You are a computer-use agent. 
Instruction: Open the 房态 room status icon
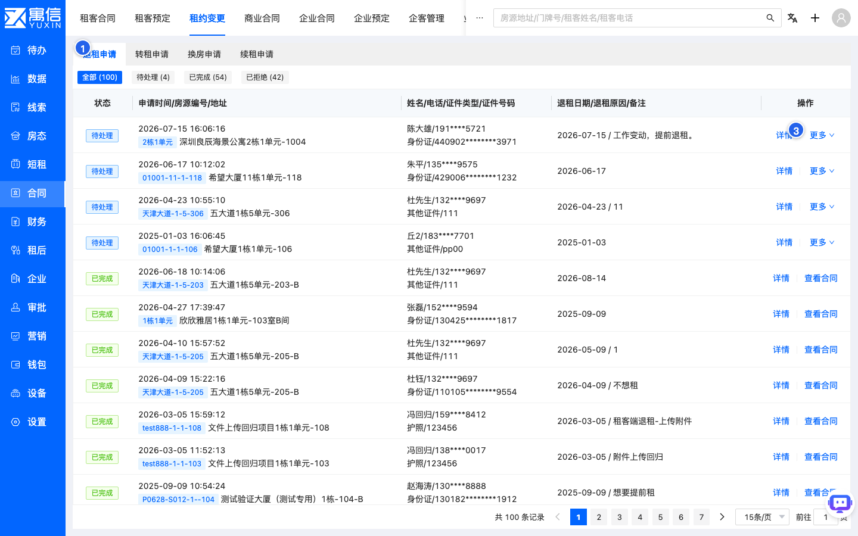[15, 136]
